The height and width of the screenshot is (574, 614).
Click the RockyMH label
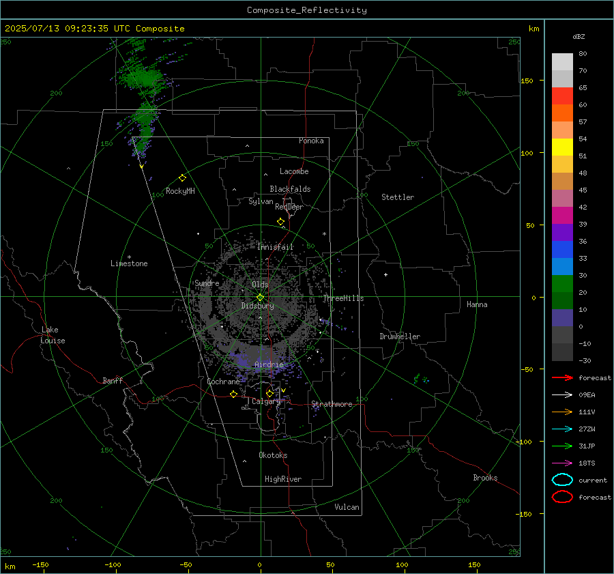pos(180,191)
